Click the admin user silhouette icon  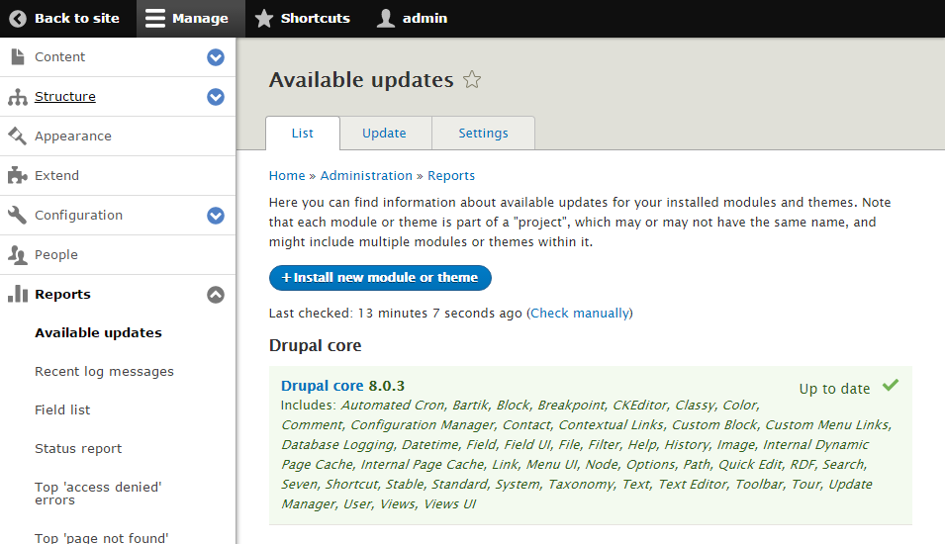pyautogui.click(x=386, y=19)
